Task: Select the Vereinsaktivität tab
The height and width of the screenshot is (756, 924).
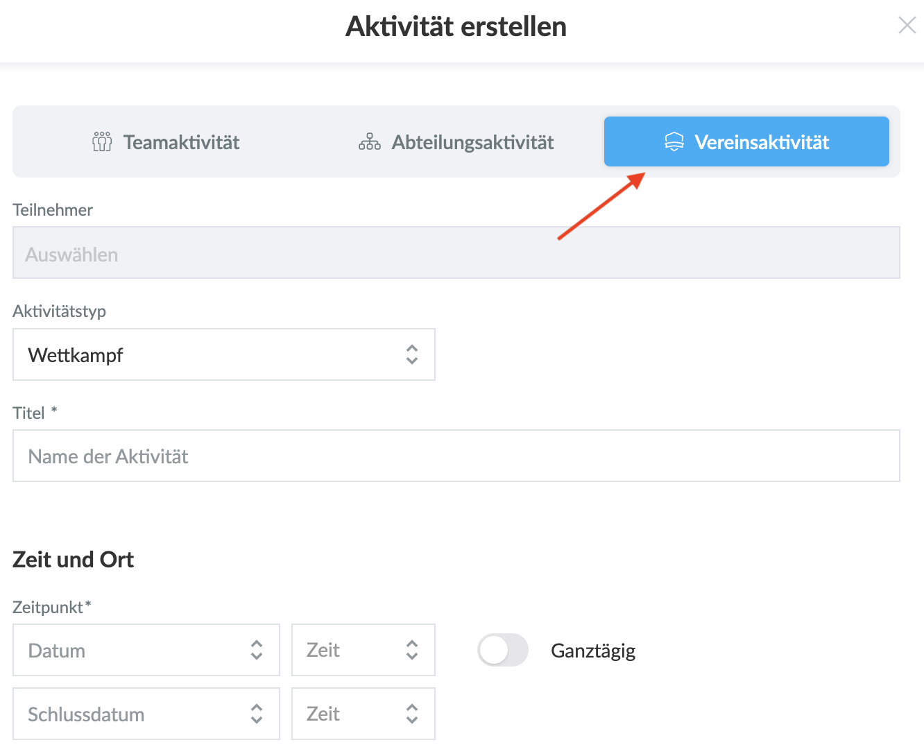Action: pos(746,142)
